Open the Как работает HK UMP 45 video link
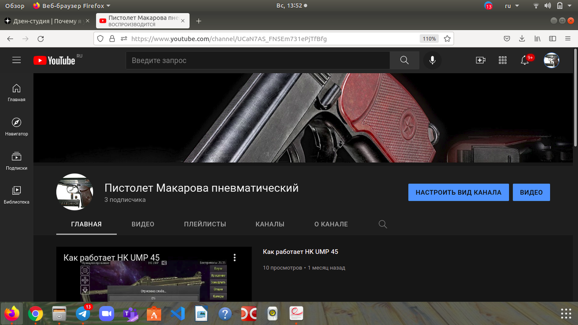578x325 pixels. tap(301, 251)
